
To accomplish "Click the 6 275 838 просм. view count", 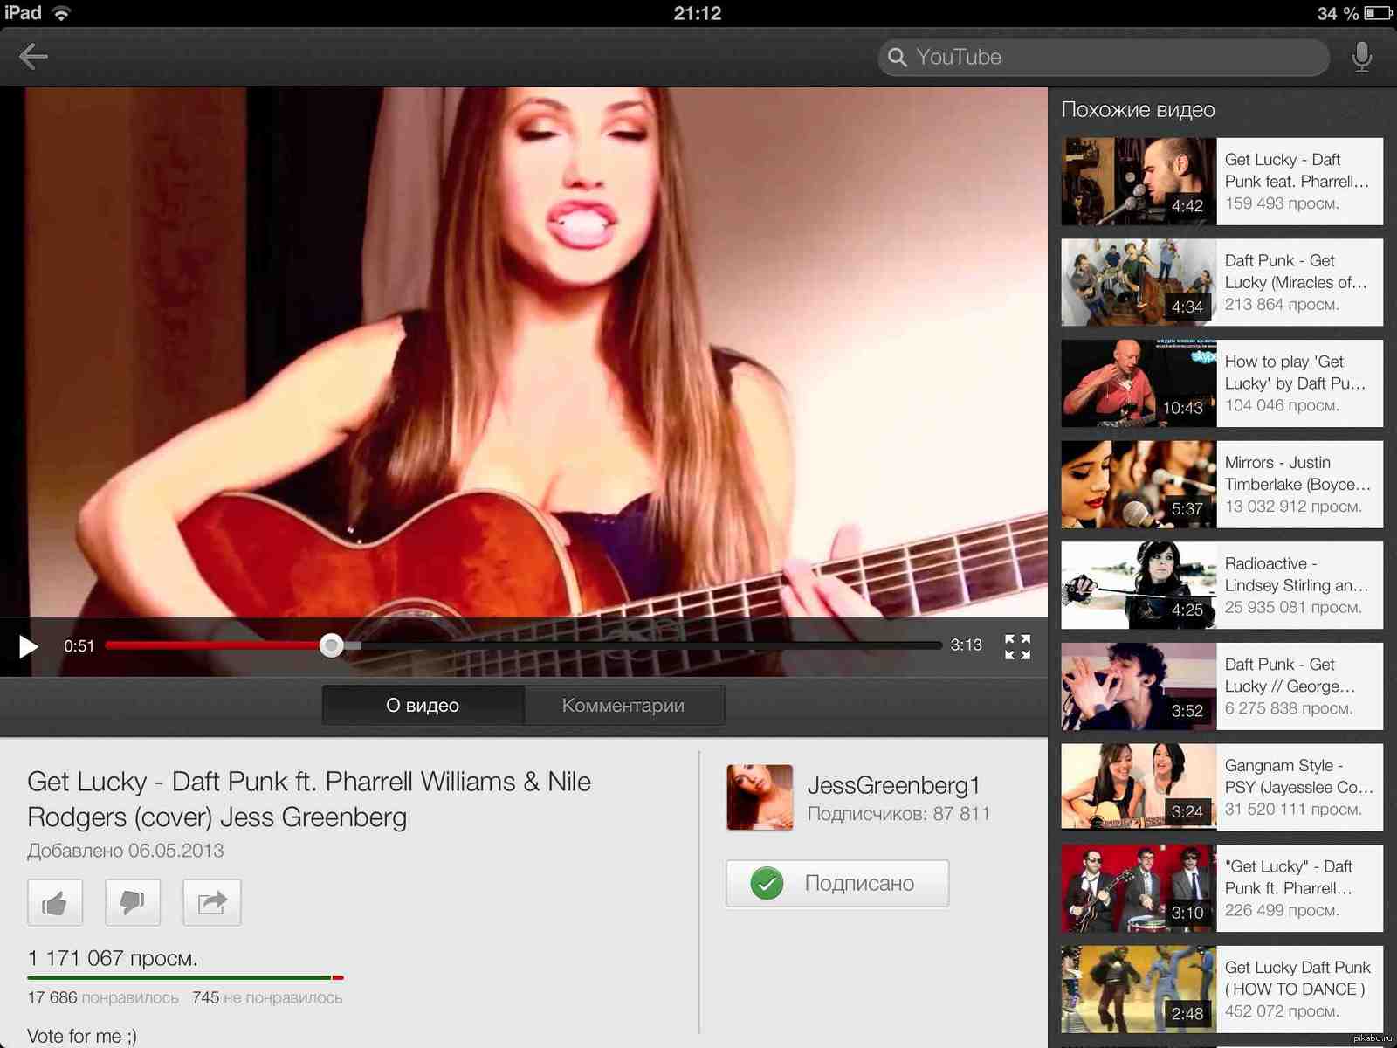I will 1289,708.
